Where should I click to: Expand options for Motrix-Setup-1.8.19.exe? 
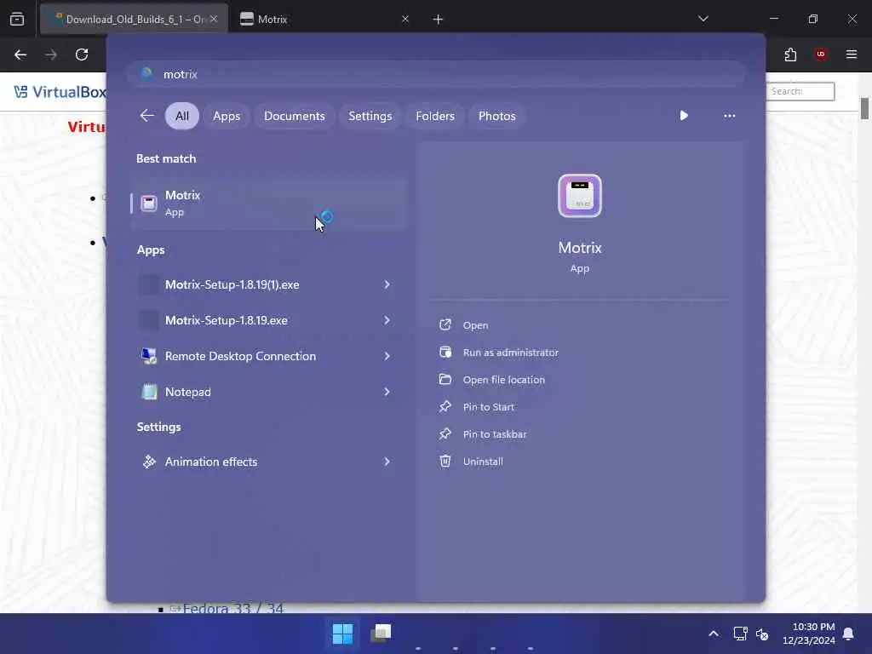point(387,320)
